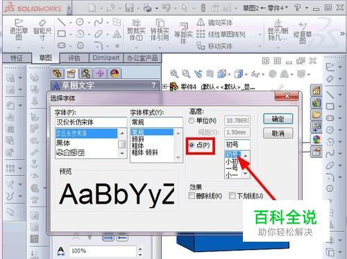Image resolution: width=347 pixels, height=259 pixels.
Task: Click Repair Sketch (修复草图) tool
Action: coord(303,33)
